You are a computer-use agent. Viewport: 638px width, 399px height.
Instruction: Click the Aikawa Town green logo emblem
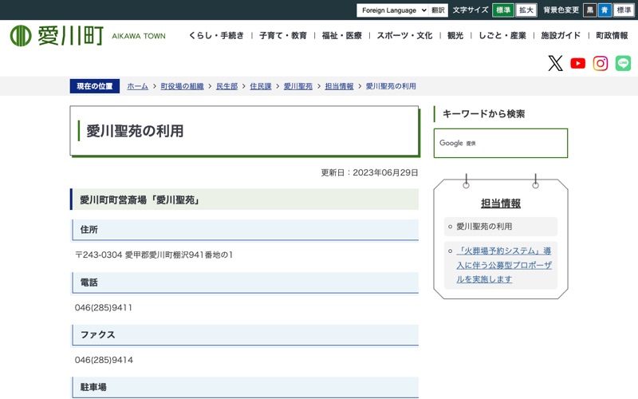tap(21, 35)
